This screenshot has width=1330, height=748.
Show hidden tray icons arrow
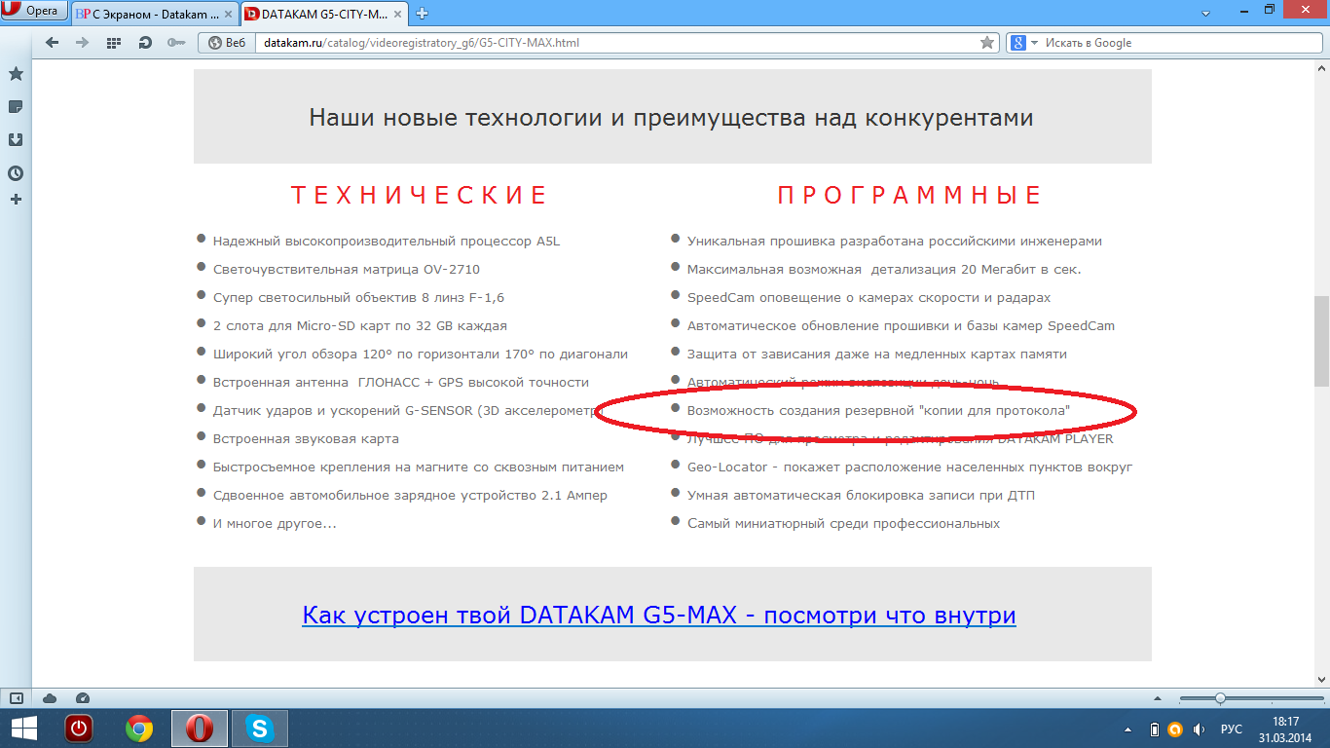coord(1128,729)
